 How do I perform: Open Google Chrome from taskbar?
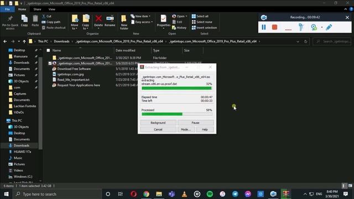(146, 194)
